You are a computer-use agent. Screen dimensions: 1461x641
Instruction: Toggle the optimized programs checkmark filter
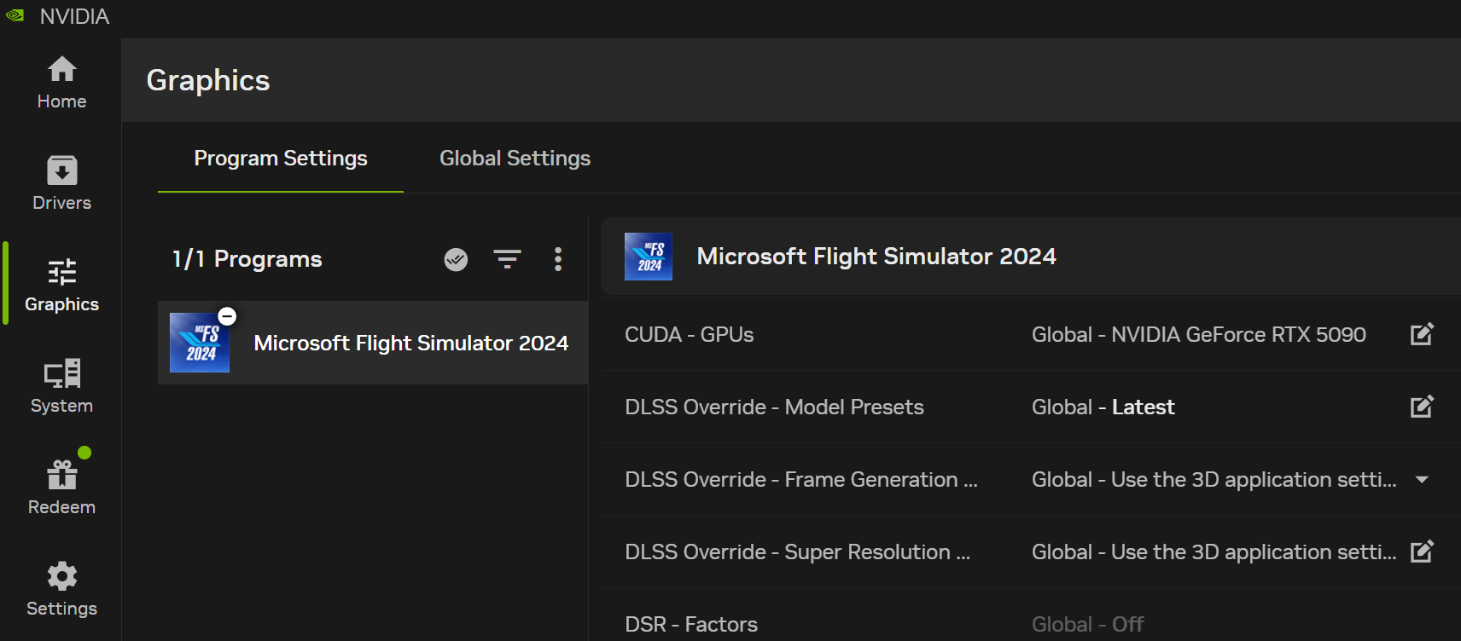(x=456, y=259)
